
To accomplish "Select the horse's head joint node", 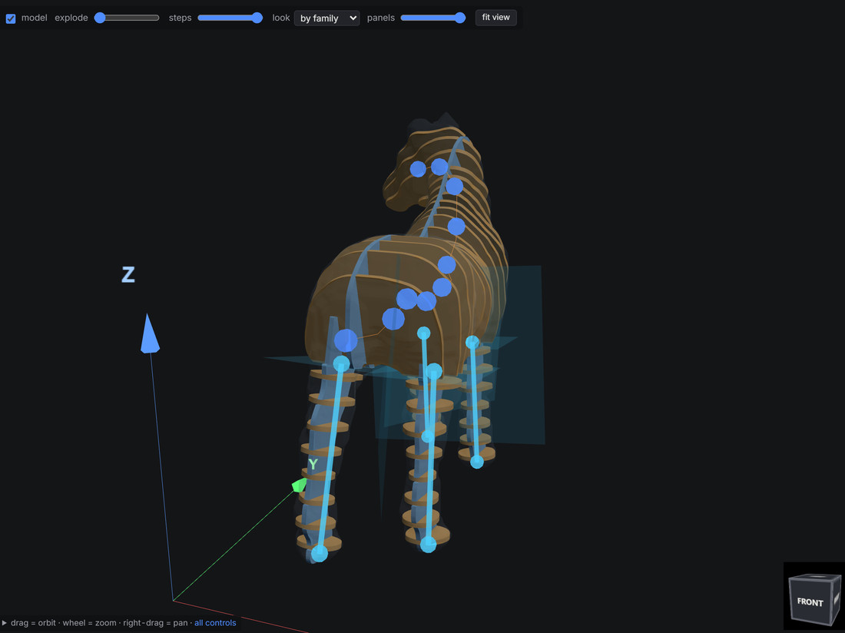I will coord(418,169).
